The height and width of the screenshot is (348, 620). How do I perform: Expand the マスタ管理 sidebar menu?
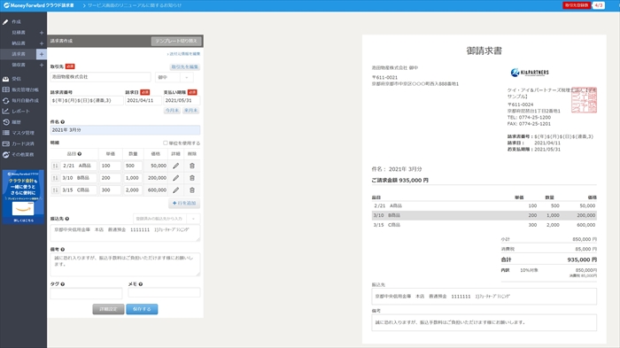[x=23, y=133]
